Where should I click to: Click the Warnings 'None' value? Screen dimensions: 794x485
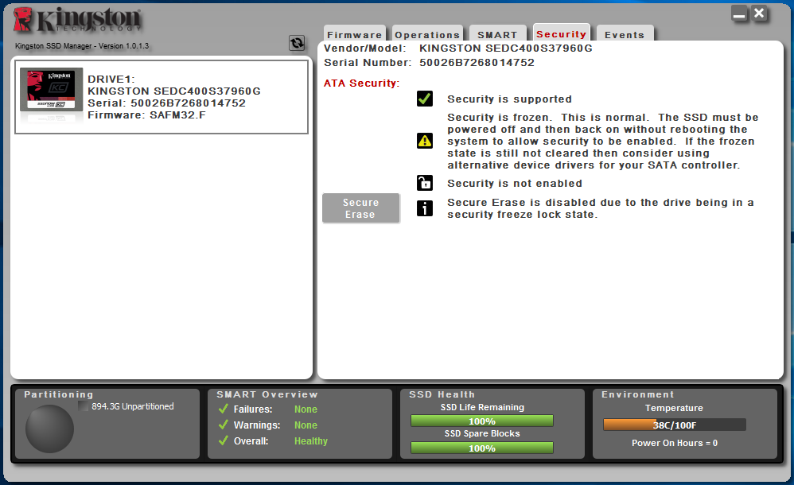point(306,425)
